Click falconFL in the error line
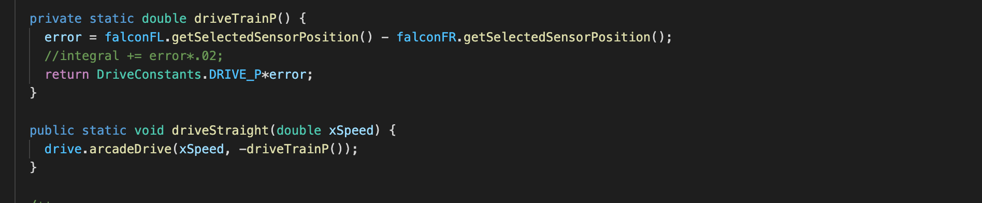982x203 pixels. (134, 37)
